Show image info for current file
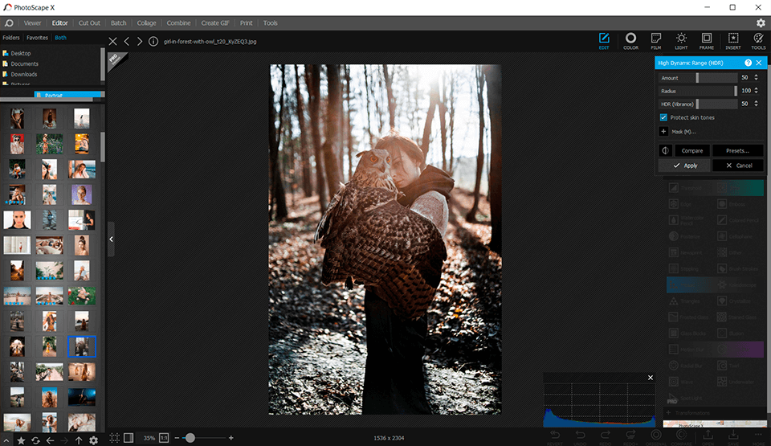Viewport: 771px width, 446px height. [x=153, y=41]
